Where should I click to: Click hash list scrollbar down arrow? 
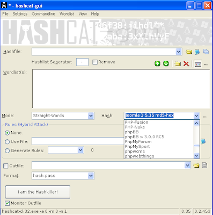196,155
